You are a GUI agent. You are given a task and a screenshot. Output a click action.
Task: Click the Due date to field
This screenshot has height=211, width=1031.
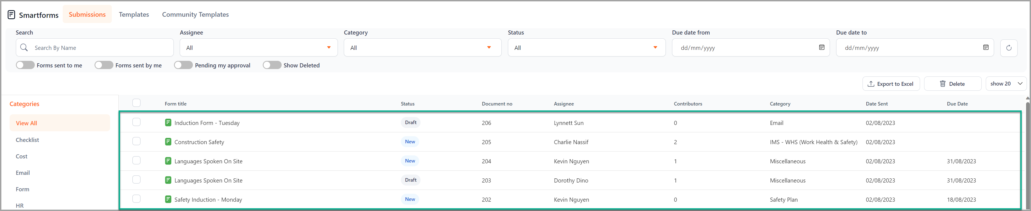[x=915, y=48]
